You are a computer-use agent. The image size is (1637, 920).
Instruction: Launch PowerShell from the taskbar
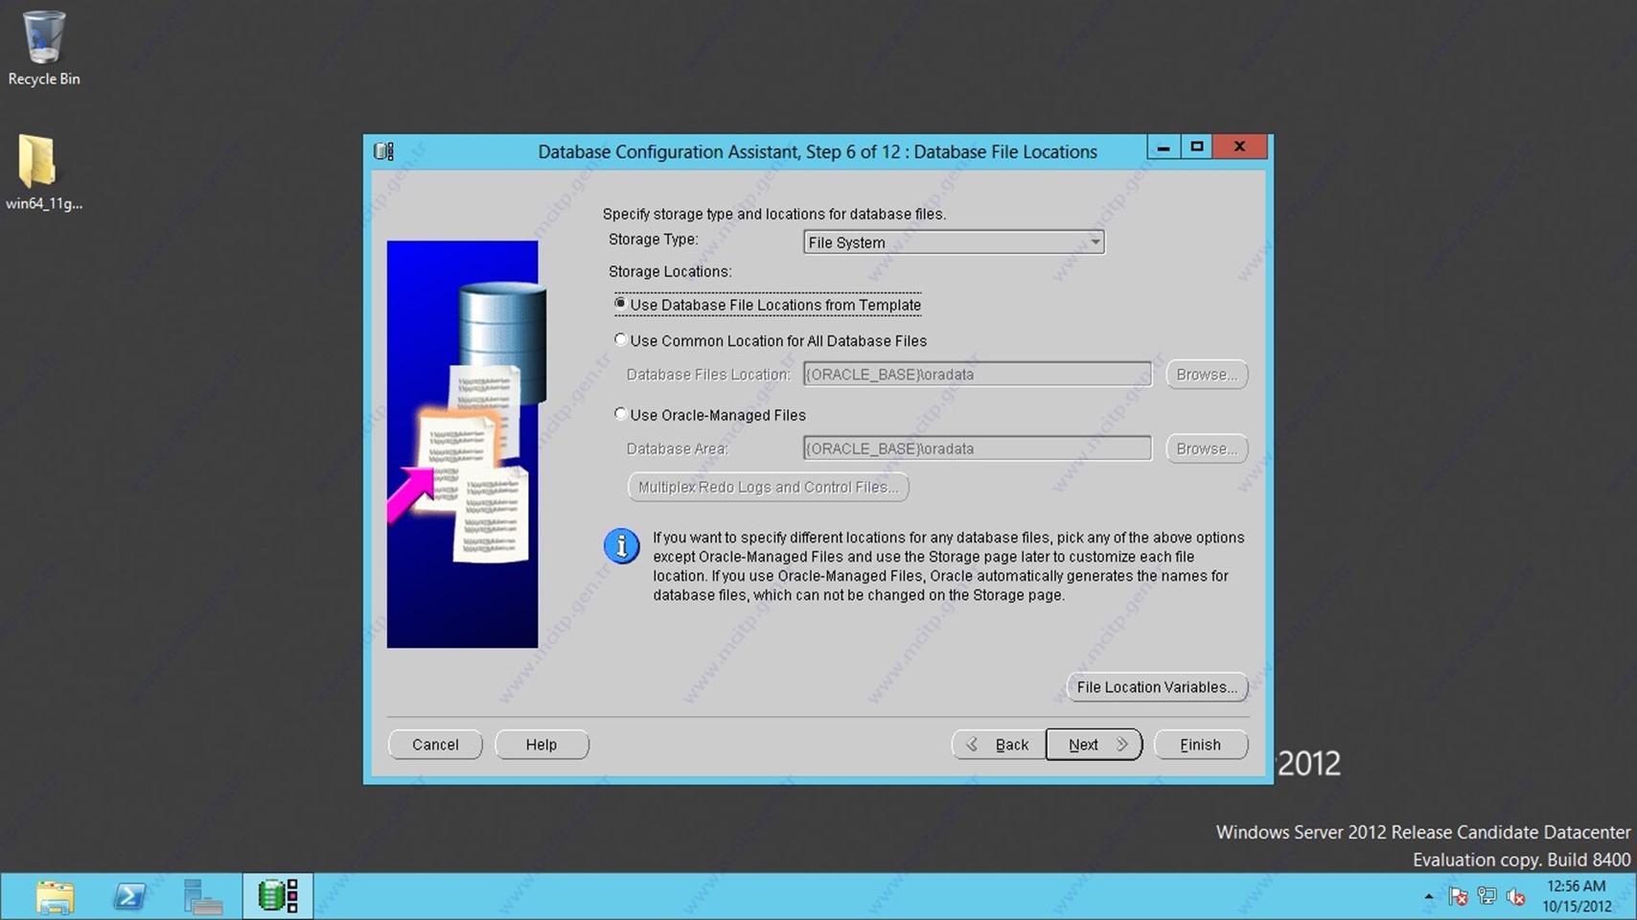pos(129,897)
